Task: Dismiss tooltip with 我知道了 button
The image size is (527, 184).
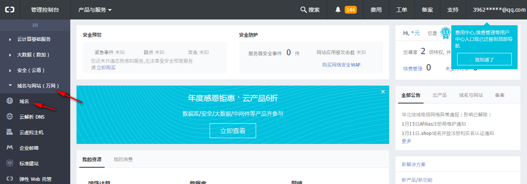Action: (484, 60)
